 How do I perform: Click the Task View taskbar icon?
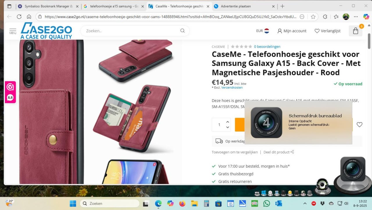[x=146, y=203]
